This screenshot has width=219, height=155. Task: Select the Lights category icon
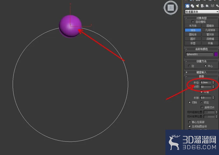click(197, 6)
